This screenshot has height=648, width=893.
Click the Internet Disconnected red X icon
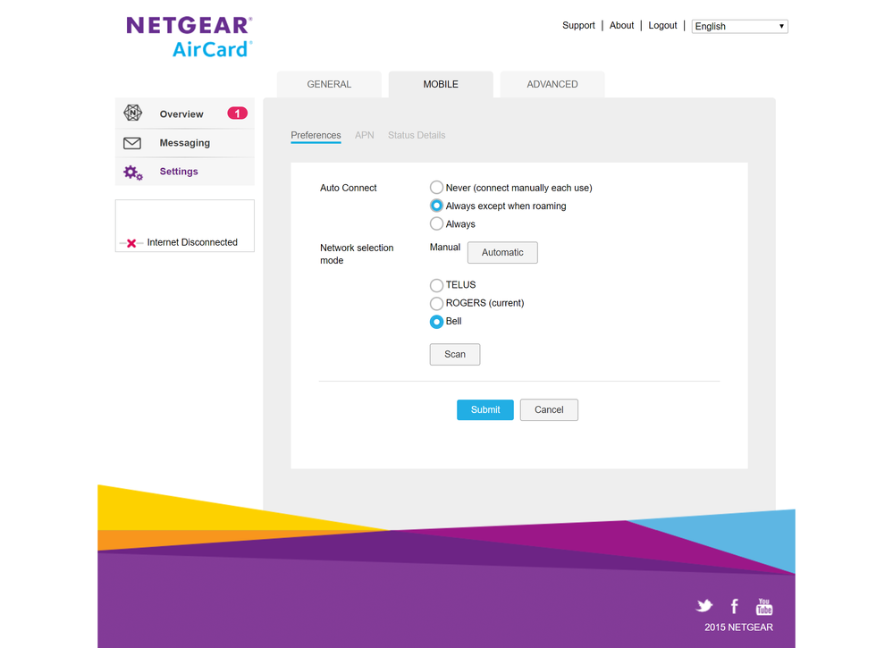[x=131, y=243]
